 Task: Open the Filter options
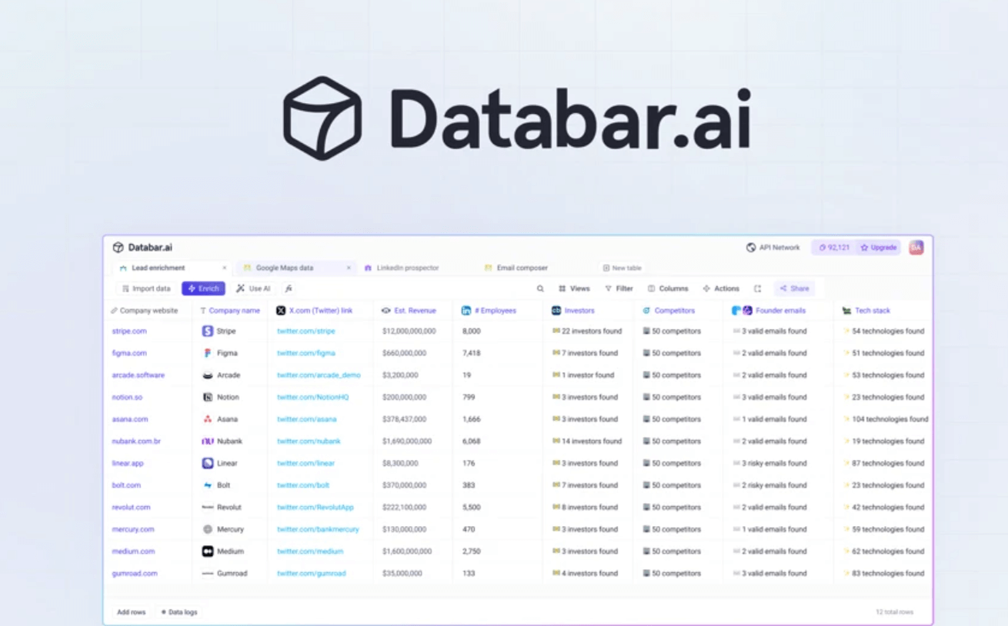619,288
